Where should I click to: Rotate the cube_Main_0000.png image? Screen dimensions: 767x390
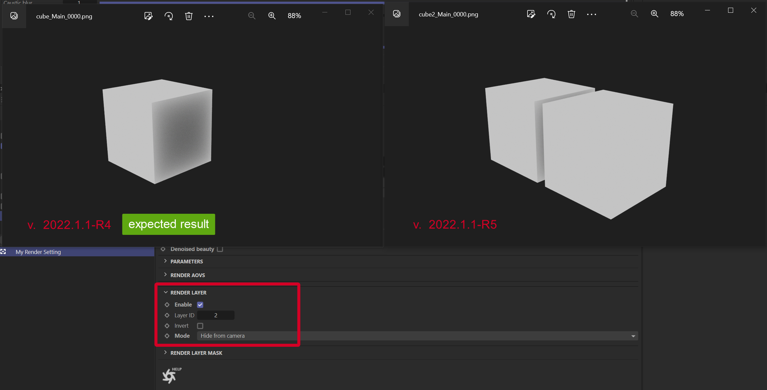169,16
